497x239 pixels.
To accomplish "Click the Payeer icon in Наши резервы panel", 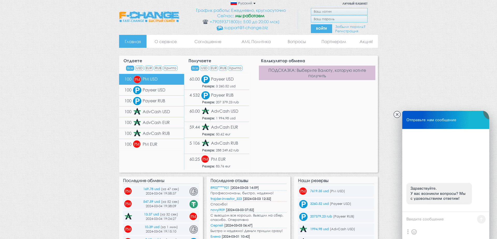I will 303,204.
